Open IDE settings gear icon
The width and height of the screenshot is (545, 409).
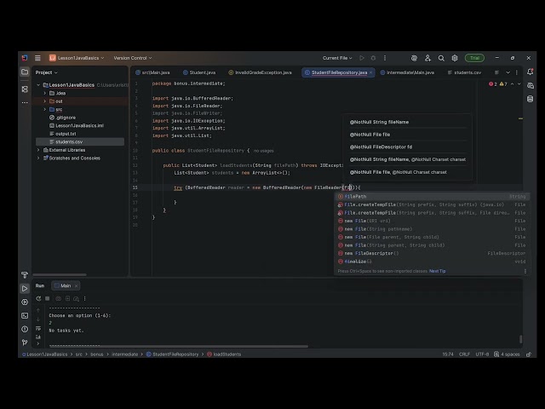455,58
